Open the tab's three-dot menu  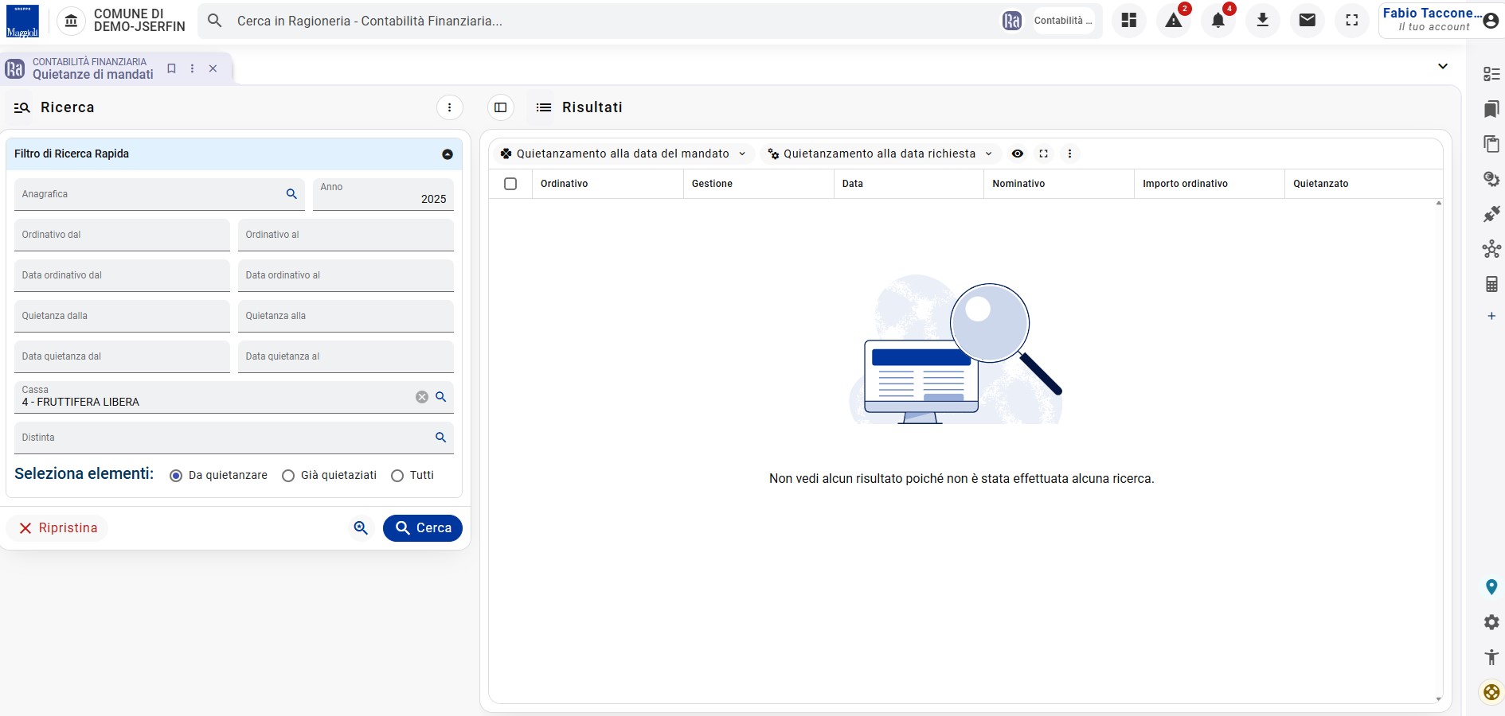(x=192, y=68)
